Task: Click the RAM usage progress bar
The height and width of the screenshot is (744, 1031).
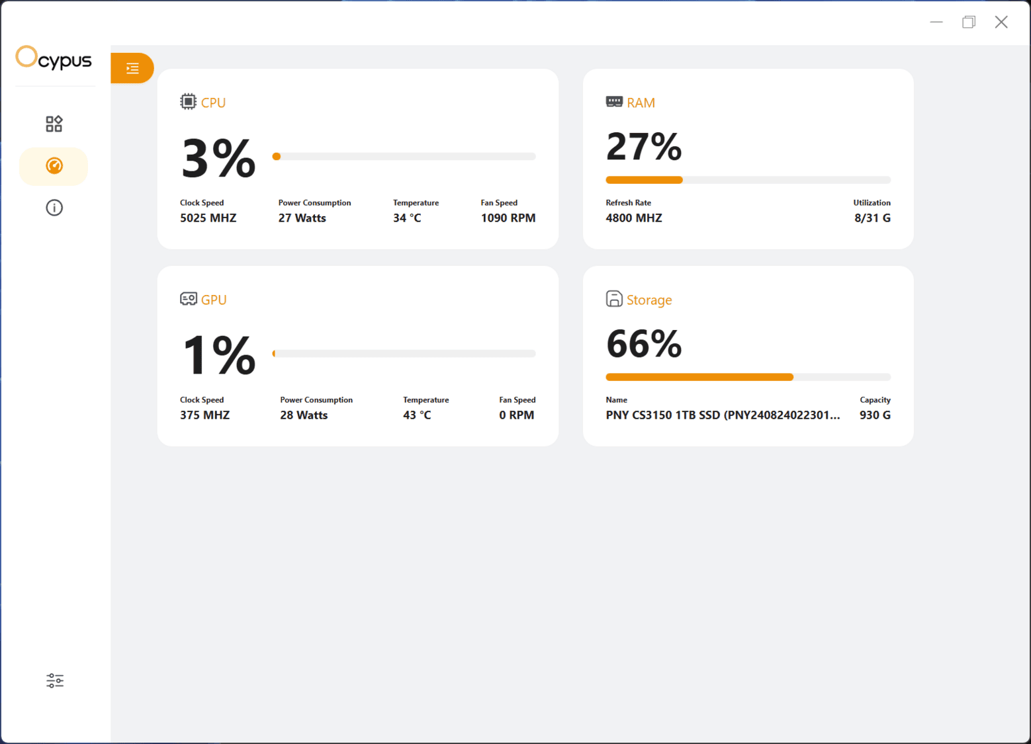Action: click(x=748, y=180)
